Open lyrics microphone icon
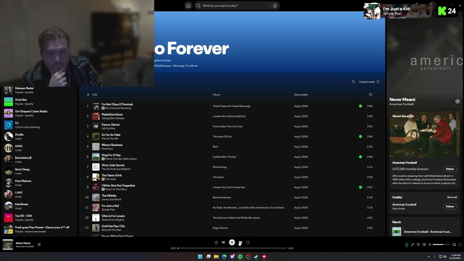Viewport: 464px width, 261px height. [x=412, y=245]
